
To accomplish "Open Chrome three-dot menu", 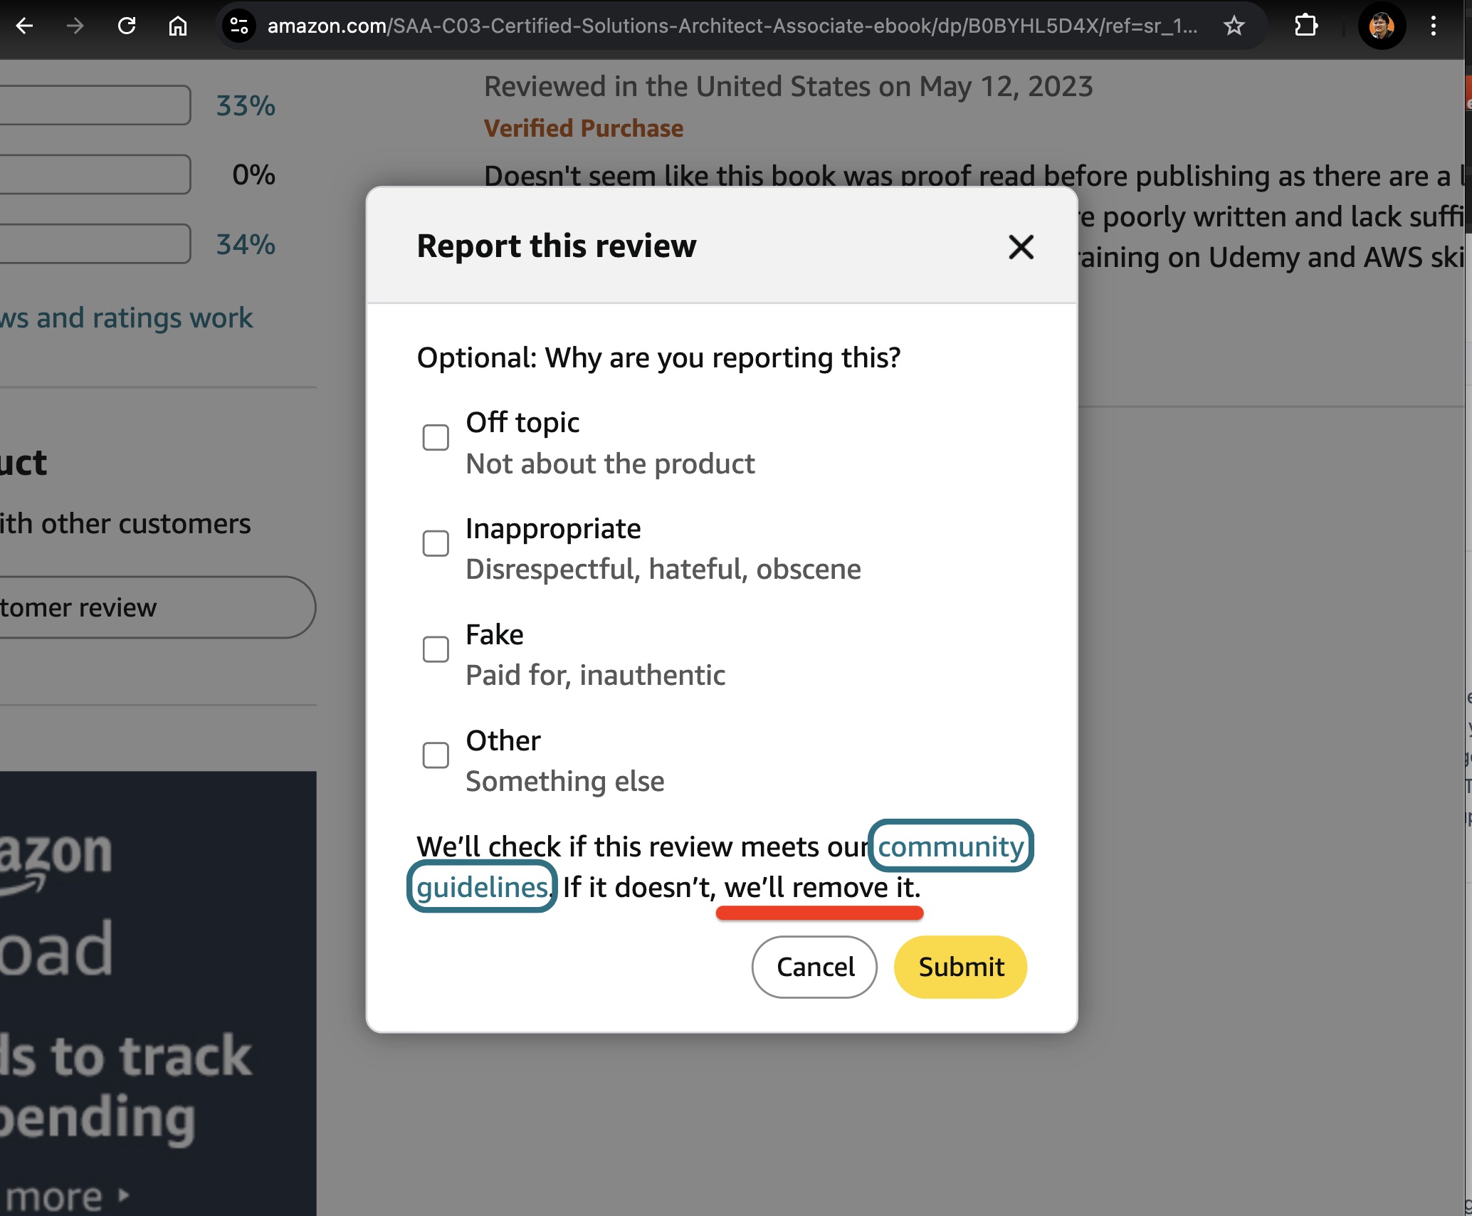I will pyautogui.click(x=1434, y=26).
